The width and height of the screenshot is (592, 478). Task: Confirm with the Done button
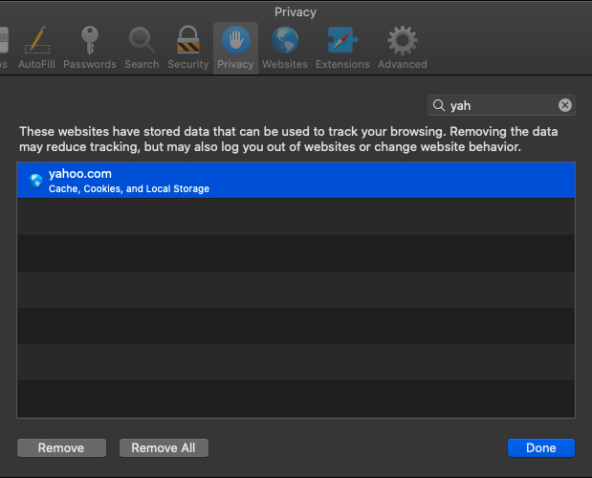pos(541,447)
